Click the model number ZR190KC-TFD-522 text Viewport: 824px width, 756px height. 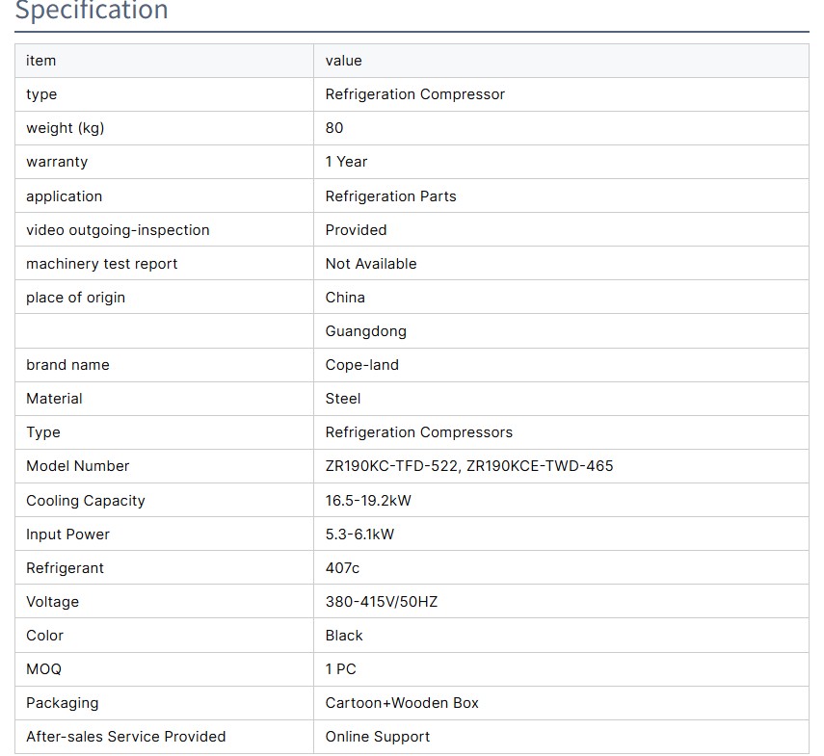pyautogui.click(x=392, y=466)
